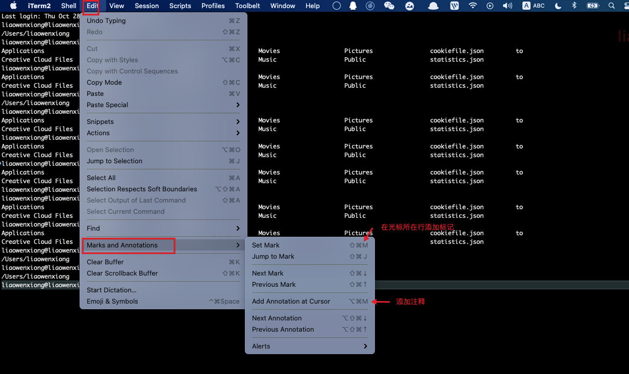
Task: Select Paste from the Edit menu
Action: coord(163,94)
